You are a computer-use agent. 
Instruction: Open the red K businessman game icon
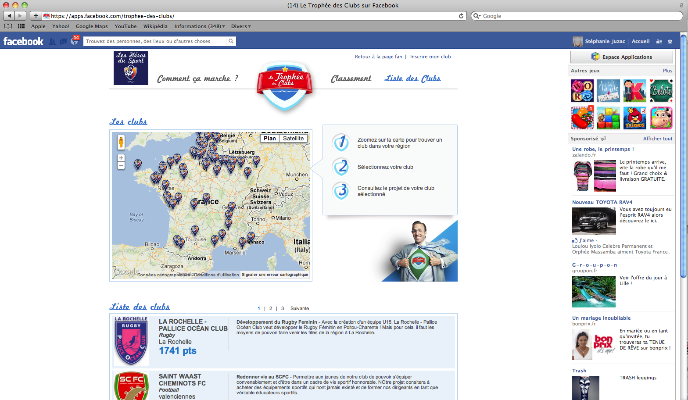635,91
